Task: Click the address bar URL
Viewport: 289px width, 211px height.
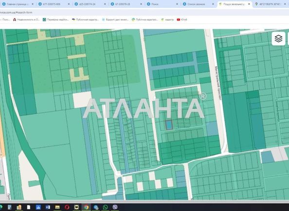Action: [16, 12]
